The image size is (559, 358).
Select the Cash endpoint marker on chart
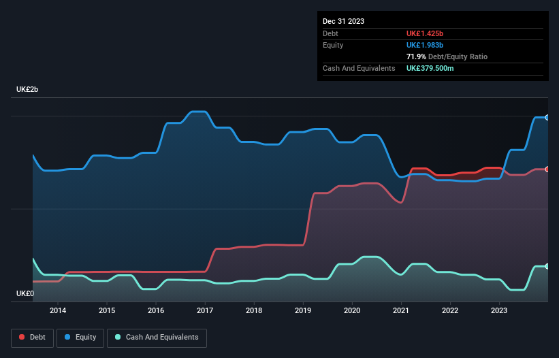[x=547, y=266]
